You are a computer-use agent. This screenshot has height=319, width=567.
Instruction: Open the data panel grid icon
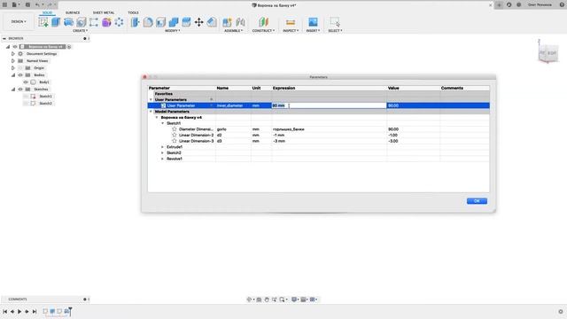click(4, 4)
